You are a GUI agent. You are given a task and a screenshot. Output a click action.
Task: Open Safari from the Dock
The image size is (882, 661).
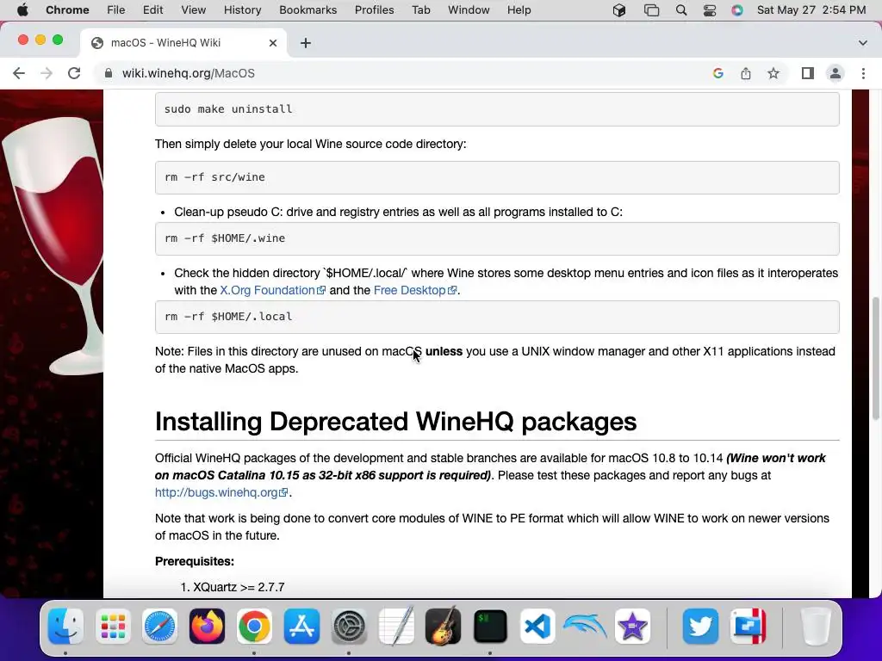(x=159, y=627)
